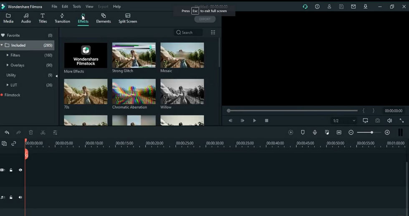Open the Titles tab

click(x=43, y=18)
